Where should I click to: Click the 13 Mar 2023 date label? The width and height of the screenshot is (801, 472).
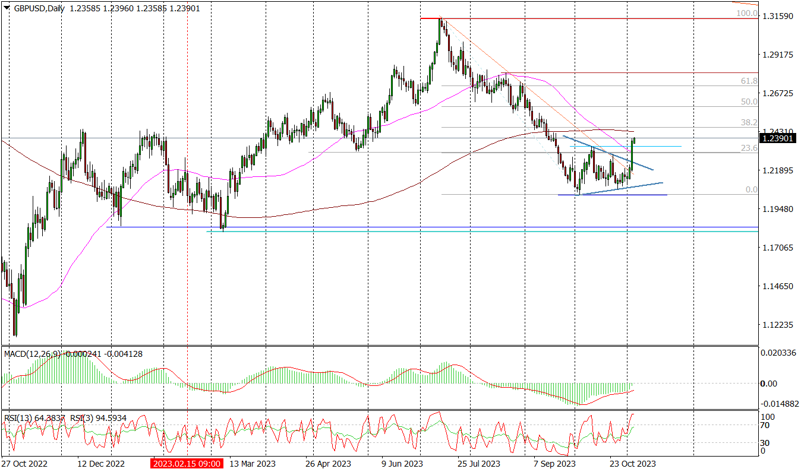click(x=253, y=464)
